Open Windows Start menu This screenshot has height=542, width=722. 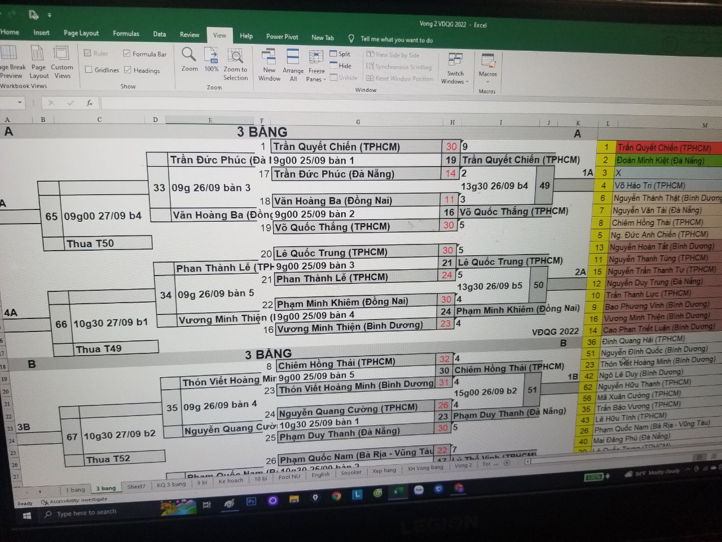point(27,515)
